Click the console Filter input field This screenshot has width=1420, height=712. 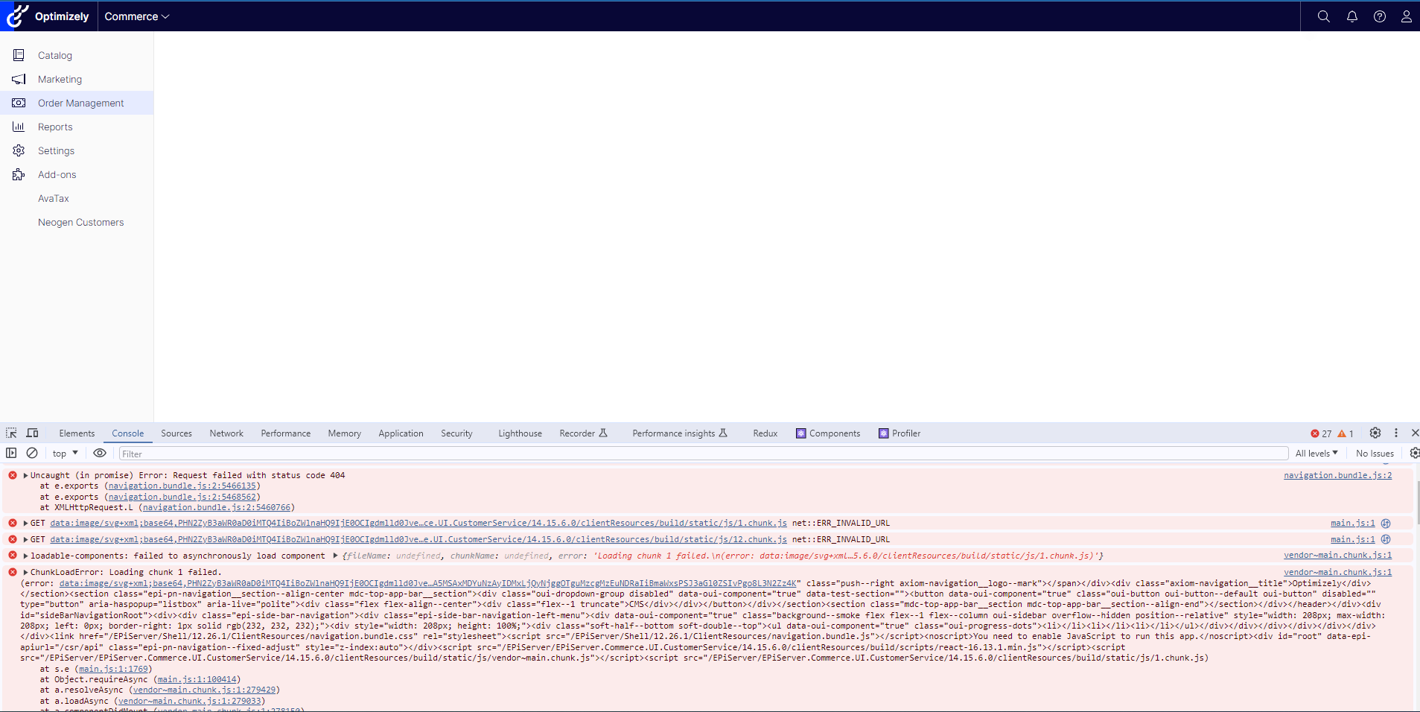[x=700, y=454]
